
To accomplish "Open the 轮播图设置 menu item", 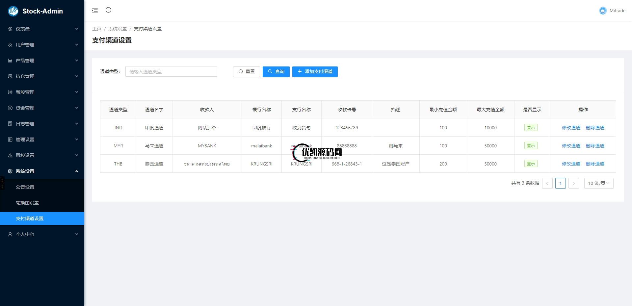I will coord(27,203).
